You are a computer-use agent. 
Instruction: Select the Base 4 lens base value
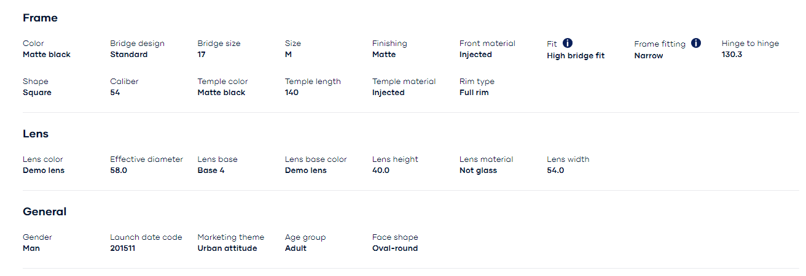click(x=211, y=171)
